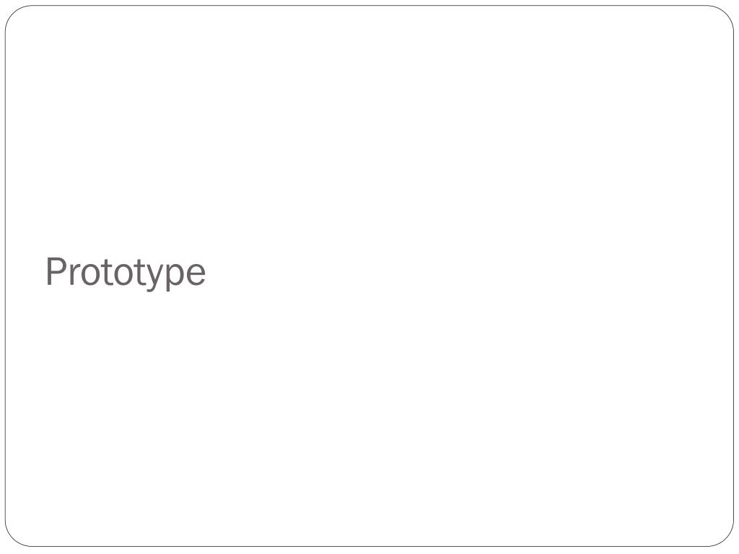The height and width of the screenshot is (554, 739).
Task: Click the blank area above the Prototype title
Action: pyautogui.click(x=369, y=132)
